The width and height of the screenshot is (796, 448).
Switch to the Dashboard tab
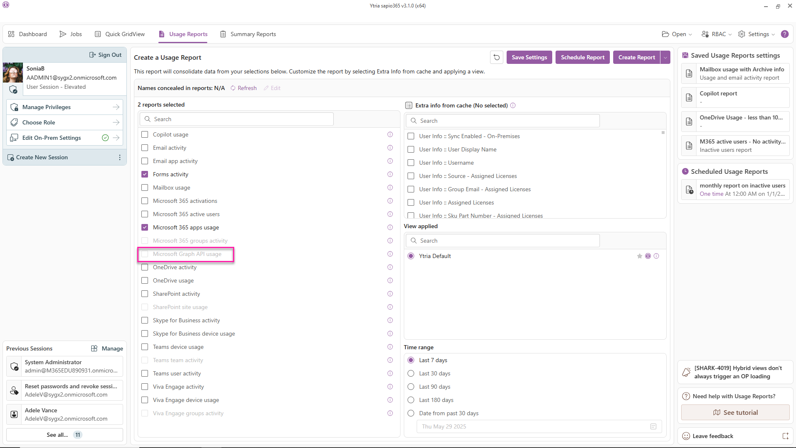[x=27, y=34]
